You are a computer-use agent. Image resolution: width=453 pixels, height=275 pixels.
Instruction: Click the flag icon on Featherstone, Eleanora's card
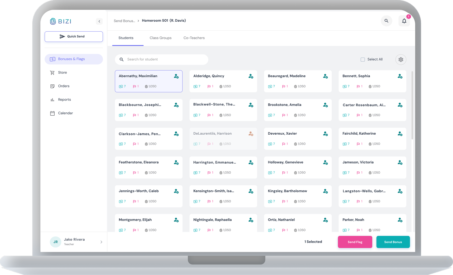point(134,173)
